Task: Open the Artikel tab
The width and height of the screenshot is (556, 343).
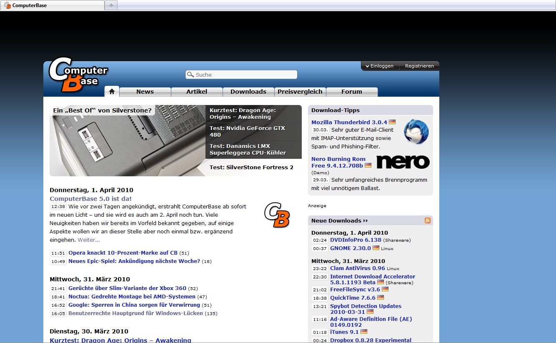Action: coord(197,92)
